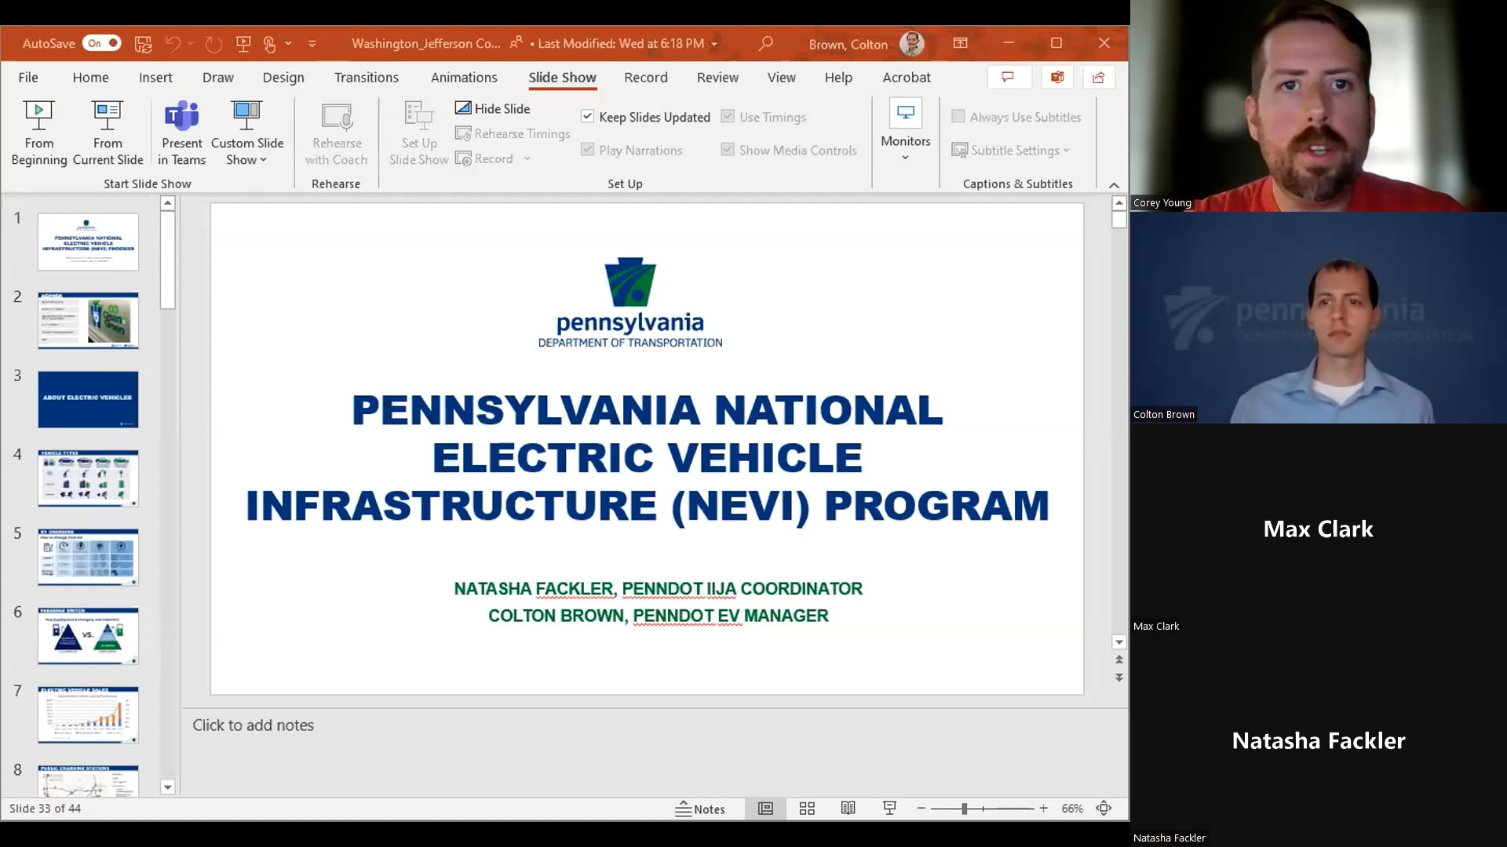
Task: Open the Comments pane icon
Action: click(1008, 77)
